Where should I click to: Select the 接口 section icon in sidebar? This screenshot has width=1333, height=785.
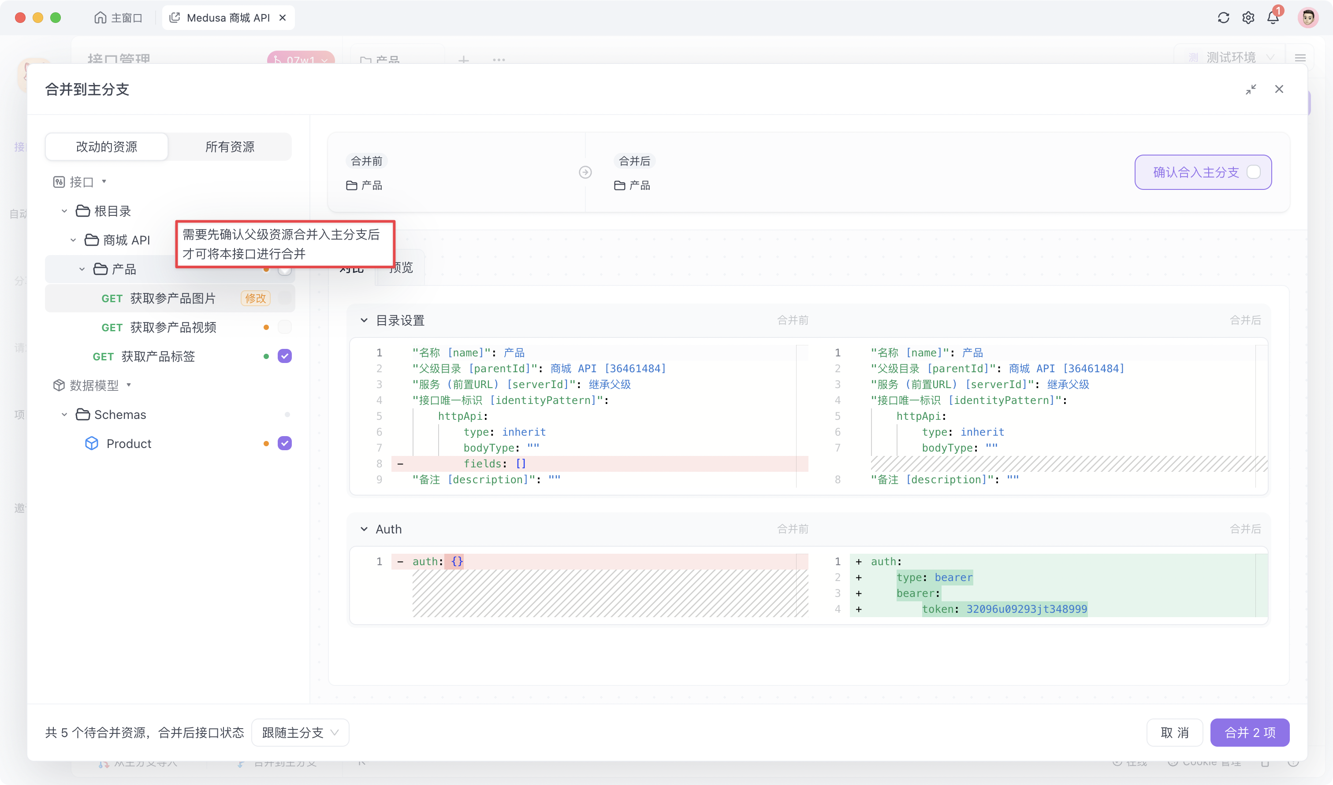pos(59,181)
